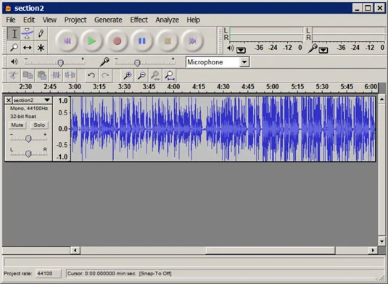Click the input volume microphone icon
The height and width of the screenshot is (284, 388).
click(x=104, y=62)
